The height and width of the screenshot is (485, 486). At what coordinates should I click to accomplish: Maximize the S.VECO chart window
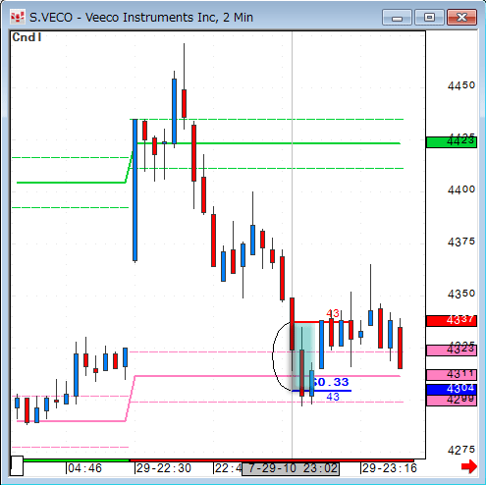[x=429, y=18]
